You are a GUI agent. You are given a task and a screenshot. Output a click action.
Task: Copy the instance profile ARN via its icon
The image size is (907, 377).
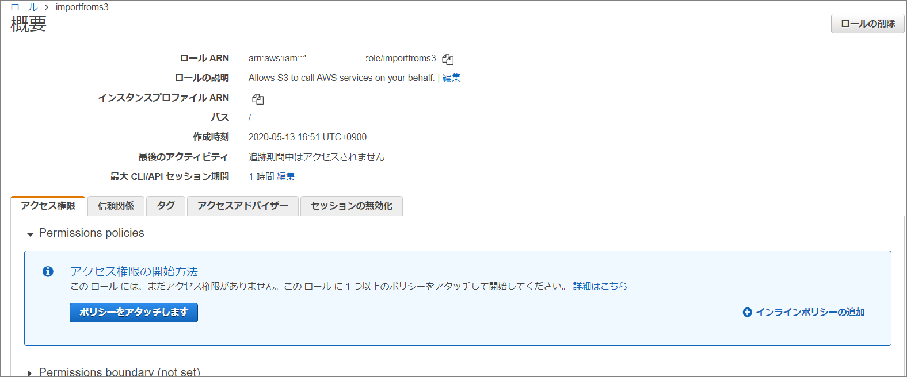(258, 99)
